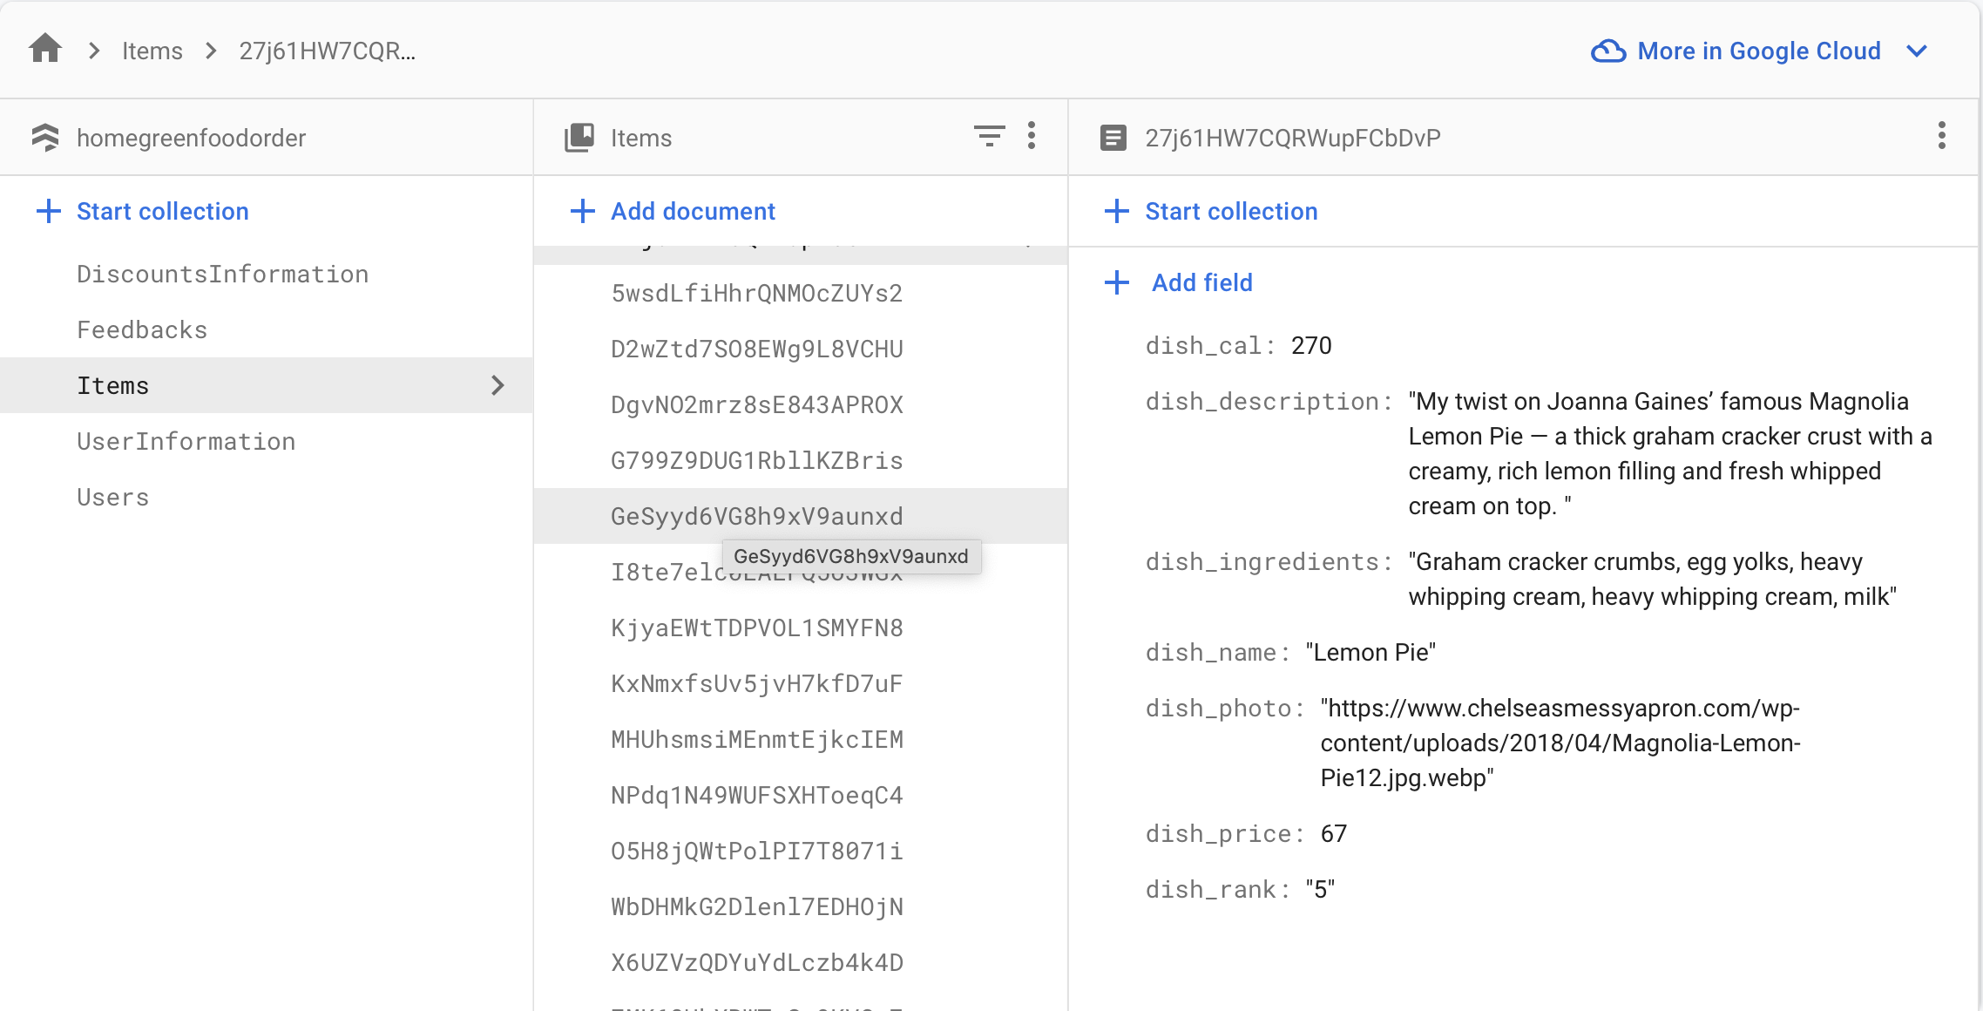1983x1011 pixels.
Task: Open filter icon in Items column
Action: (x=989, y=136)
